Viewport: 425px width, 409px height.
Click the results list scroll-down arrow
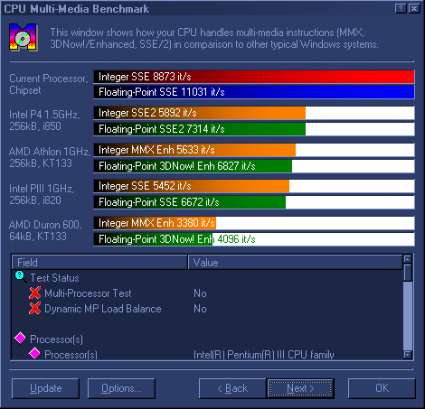pyautogui.click(x=408, y=355)
